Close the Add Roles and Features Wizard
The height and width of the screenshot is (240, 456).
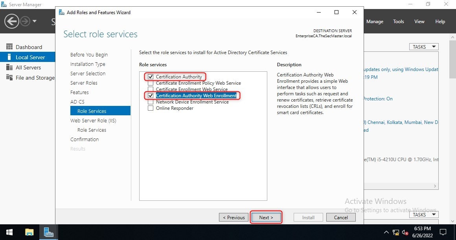click(x=355, y=12)
